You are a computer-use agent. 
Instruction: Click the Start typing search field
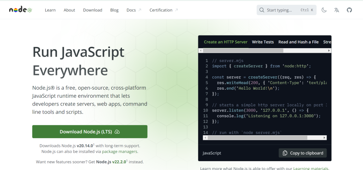coord(286,10)
